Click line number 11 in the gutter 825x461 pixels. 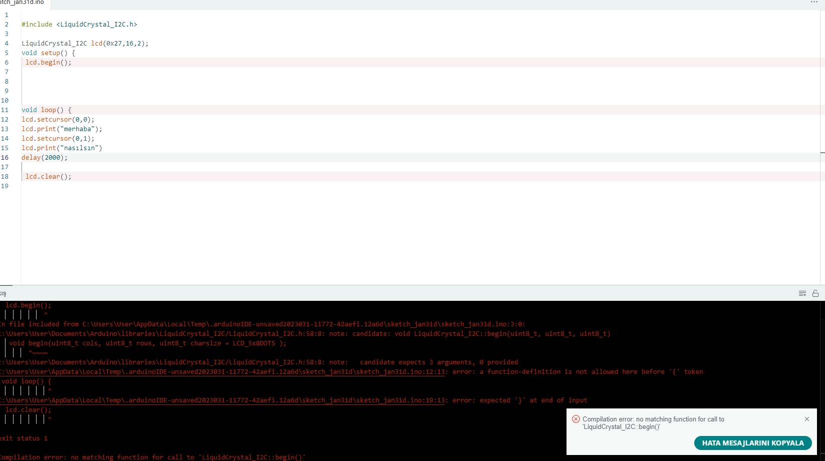pos(5,110)
